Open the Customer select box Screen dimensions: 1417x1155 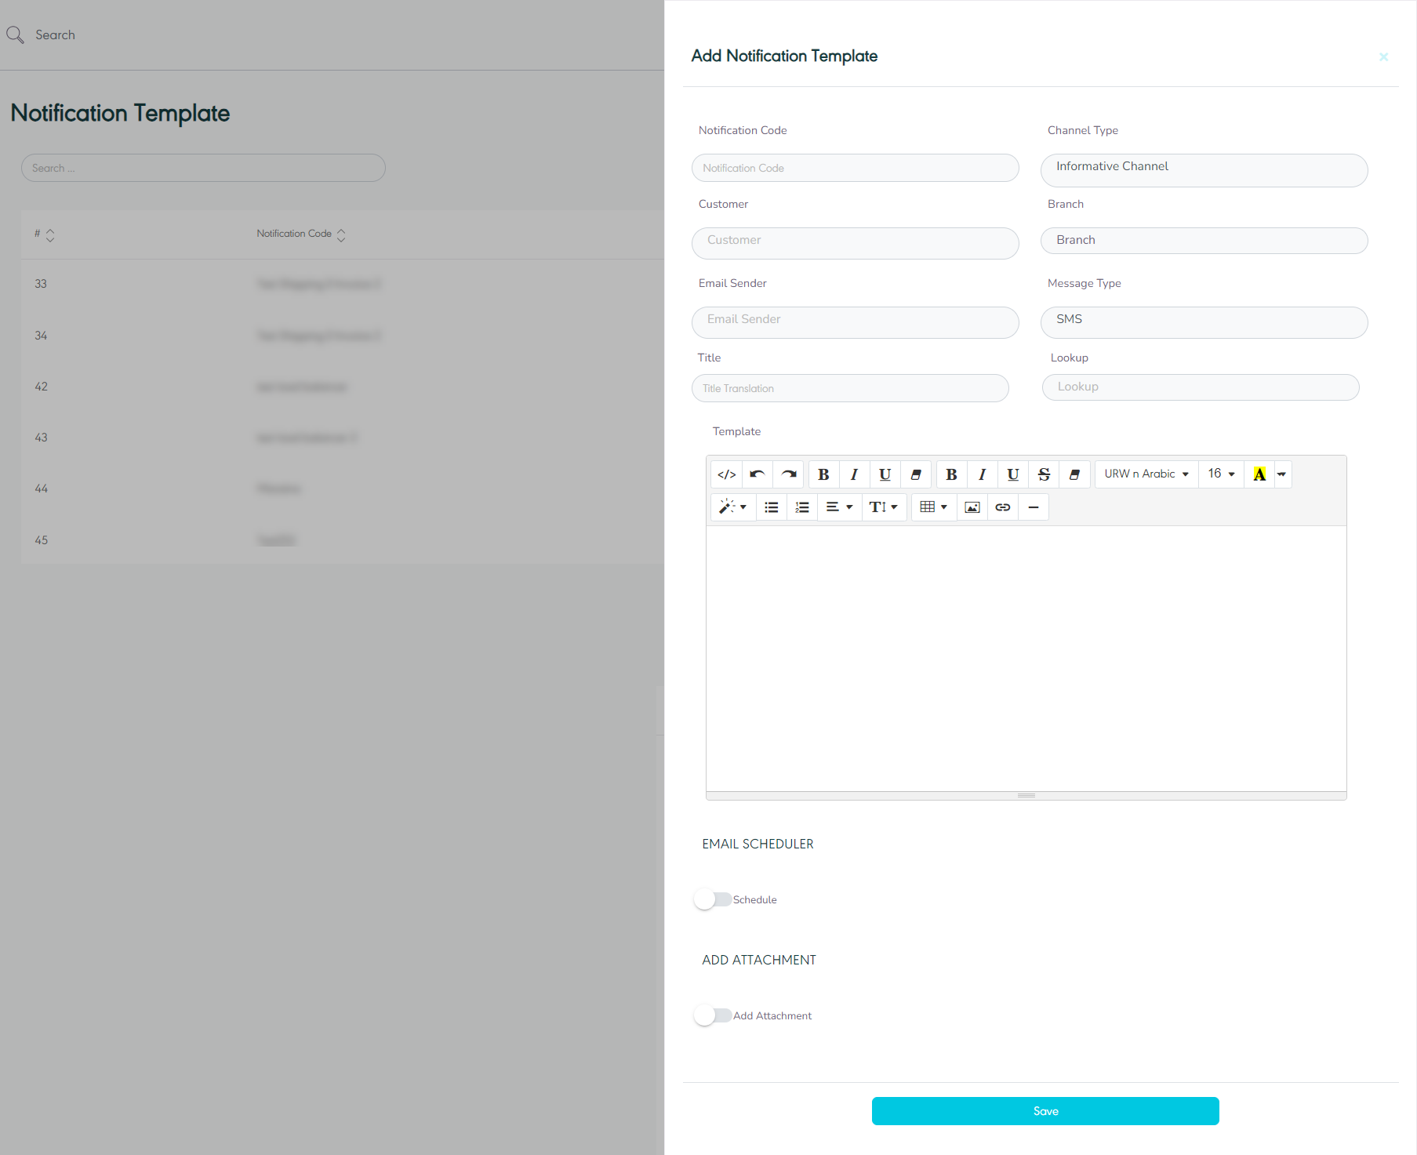coord(855,243)
